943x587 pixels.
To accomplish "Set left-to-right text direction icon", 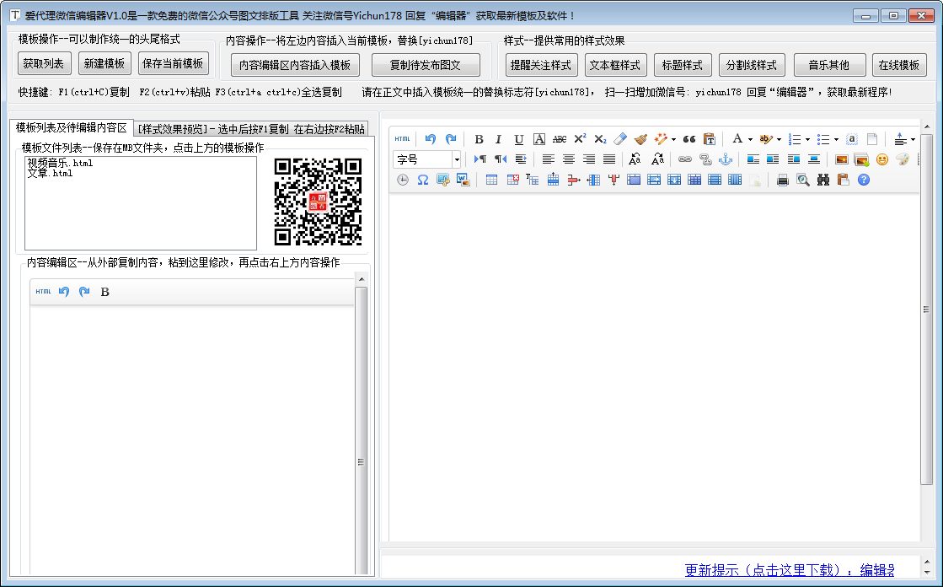I will (x=480, y=159).
